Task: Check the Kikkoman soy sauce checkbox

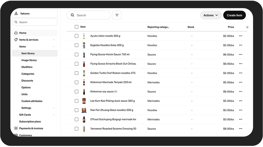Action: [77, 92]
